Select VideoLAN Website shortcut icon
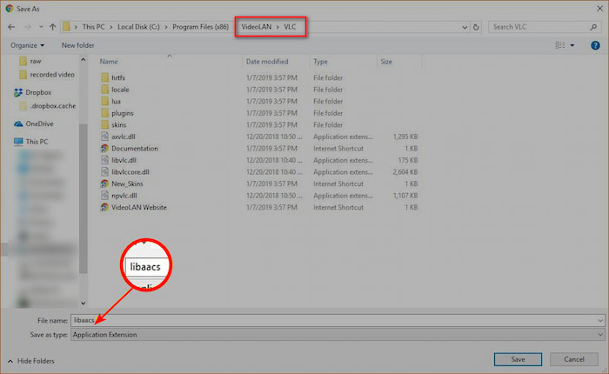This screenshot has height=374, width=609. click(104, 207)
